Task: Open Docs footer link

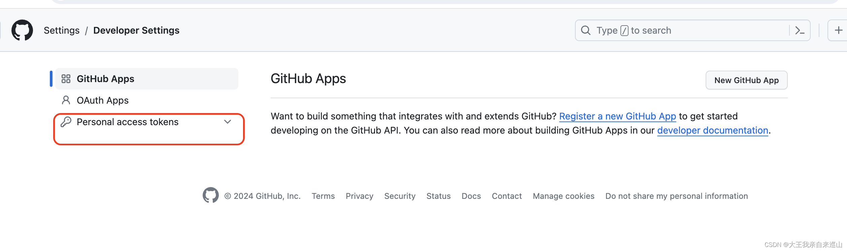Action: click(471, 196)
